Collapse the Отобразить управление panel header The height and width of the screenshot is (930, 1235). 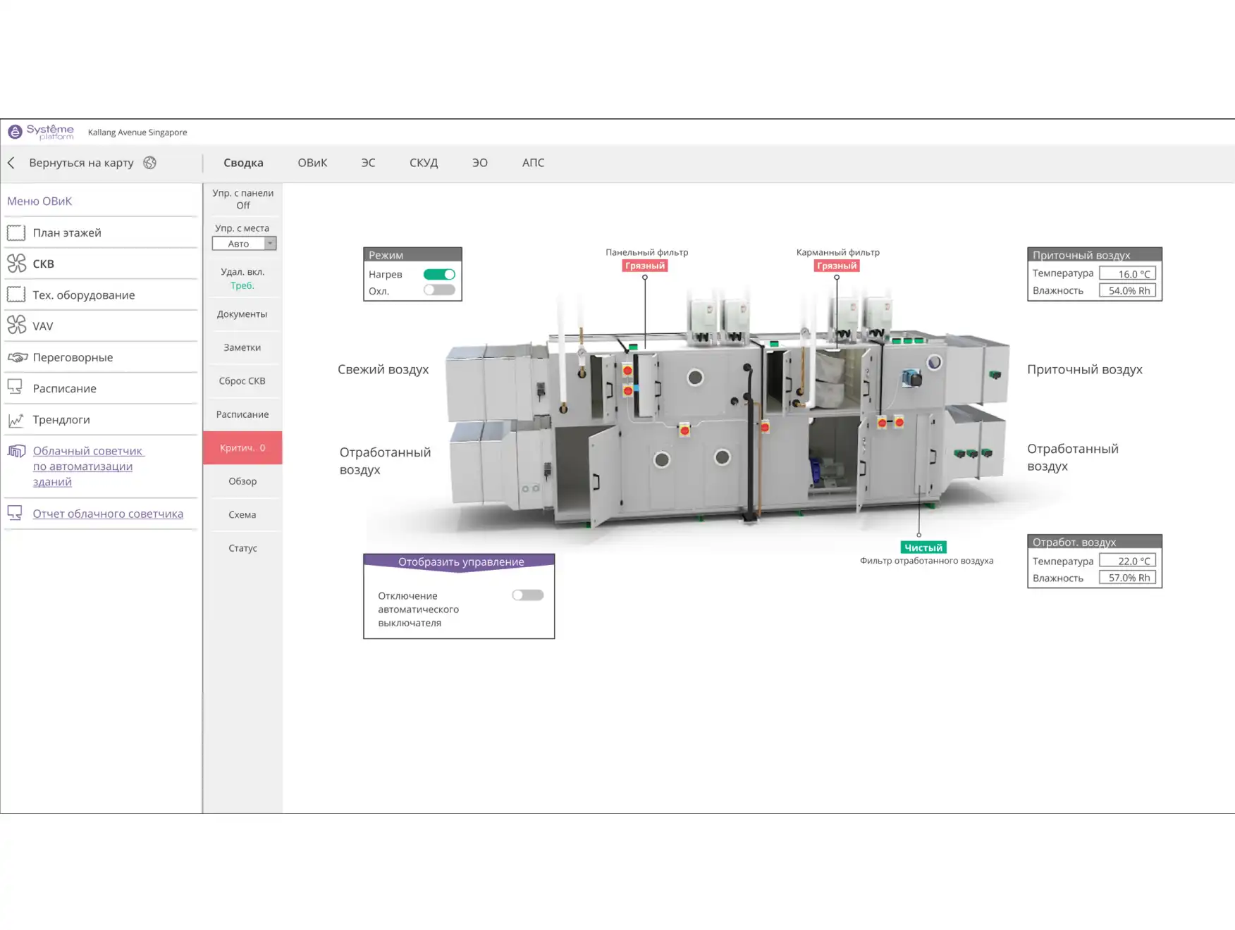click(x=460, y=562)
